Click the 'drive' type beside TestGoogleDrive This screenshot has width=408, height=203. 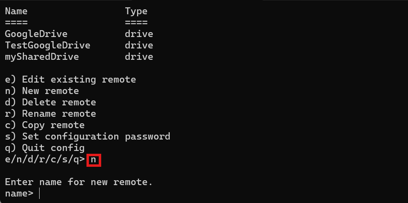pos(139,46)
